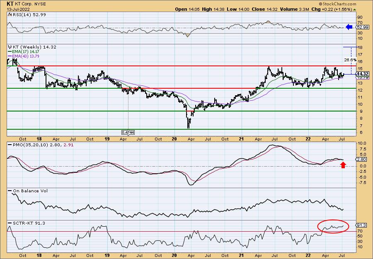Click the Volume 3.3M value
The width and height of the screenshot is (373, 259).
click(x=295, y=9)
